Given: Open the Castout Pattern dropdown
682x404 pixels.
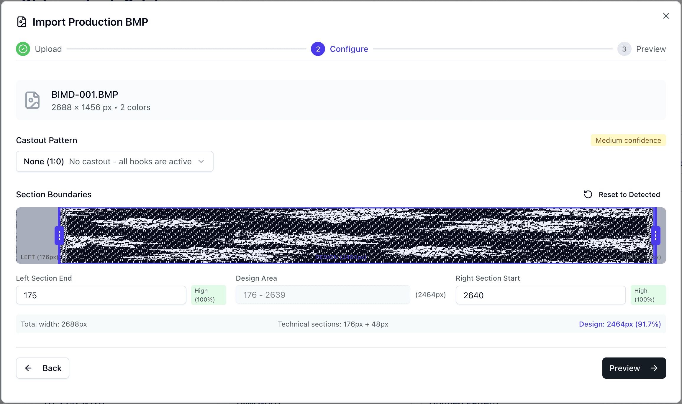Looking at the screenshot, I should click(114, 161).
